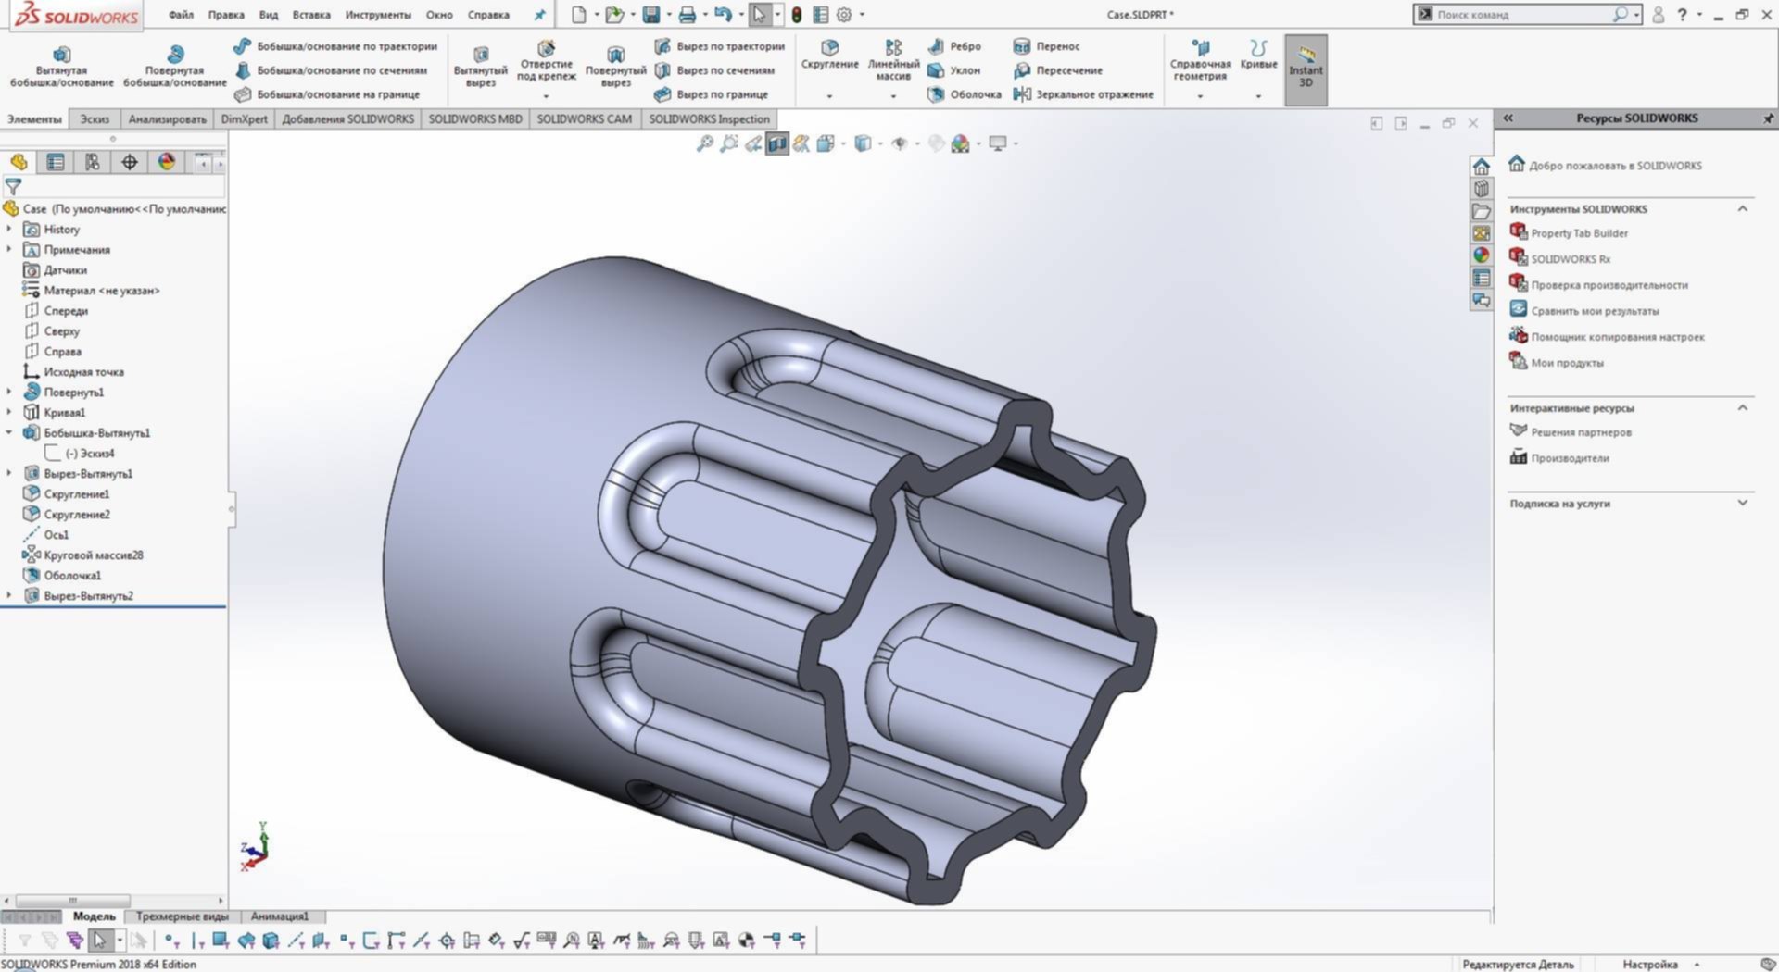
Task: Toggle pin on SOLIDWORKS Resources pane
Action: (1767, 118)
